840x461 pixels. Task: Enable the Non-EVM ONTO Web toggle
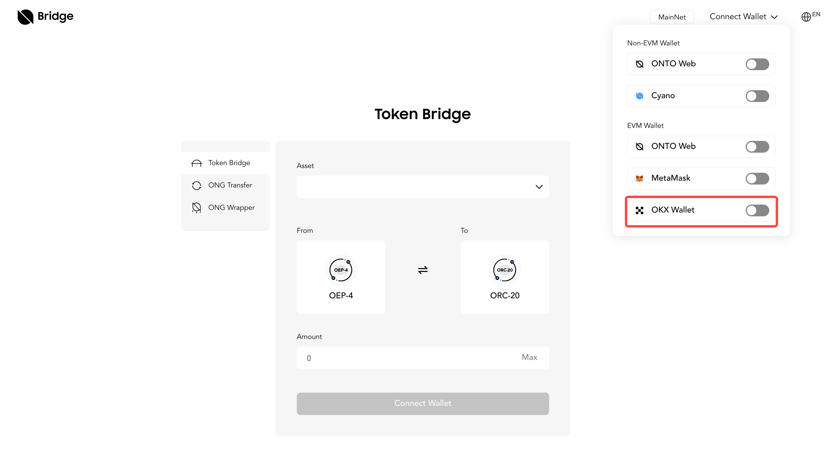(x=757, y=64)
